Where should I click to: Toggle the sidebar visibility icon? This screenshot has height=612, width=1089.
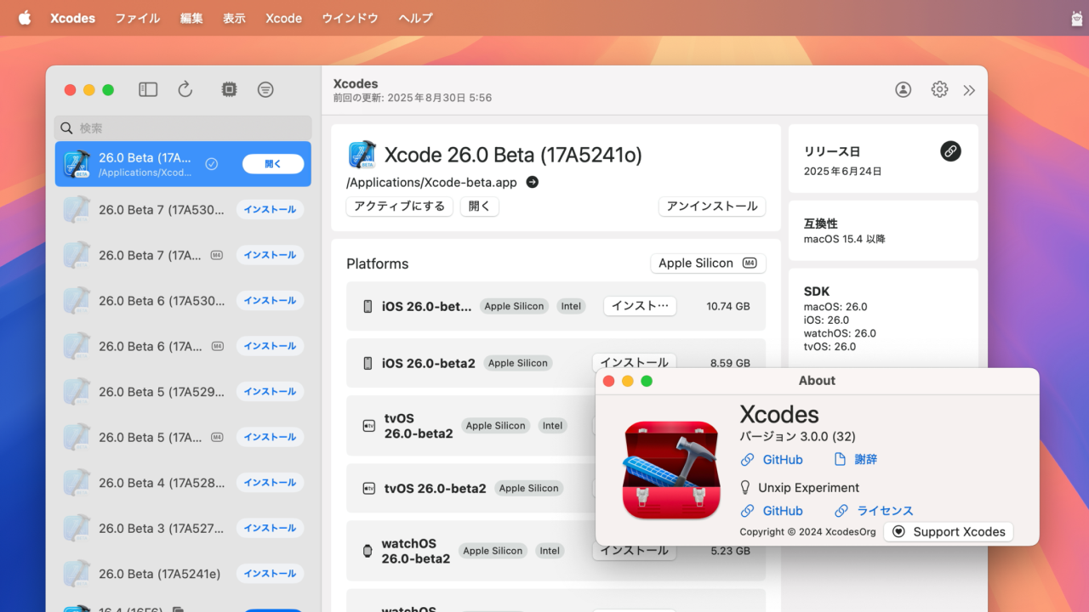[148, 89]
